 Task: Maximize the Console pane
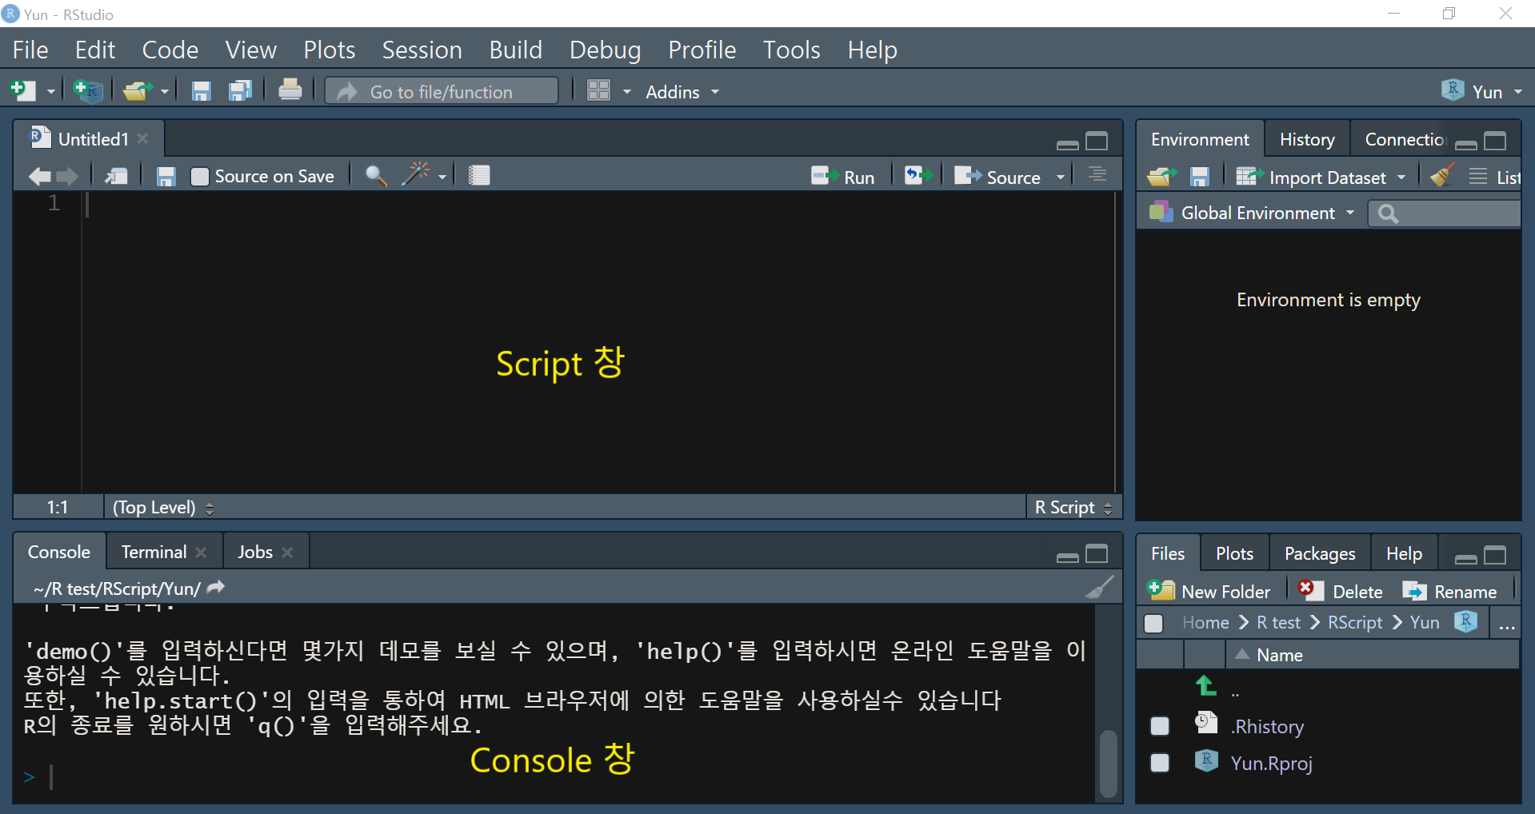pyautogui.click(x=1097, y=553)
